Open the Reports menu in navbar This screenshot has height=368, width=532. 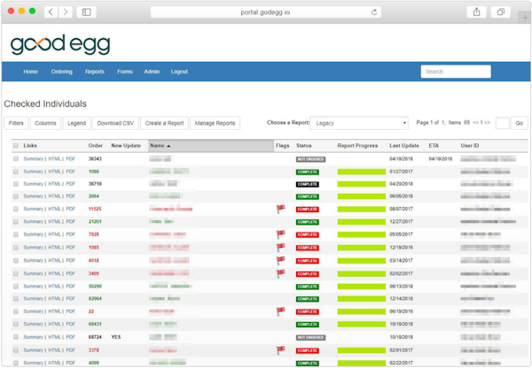tap(94, 72)
